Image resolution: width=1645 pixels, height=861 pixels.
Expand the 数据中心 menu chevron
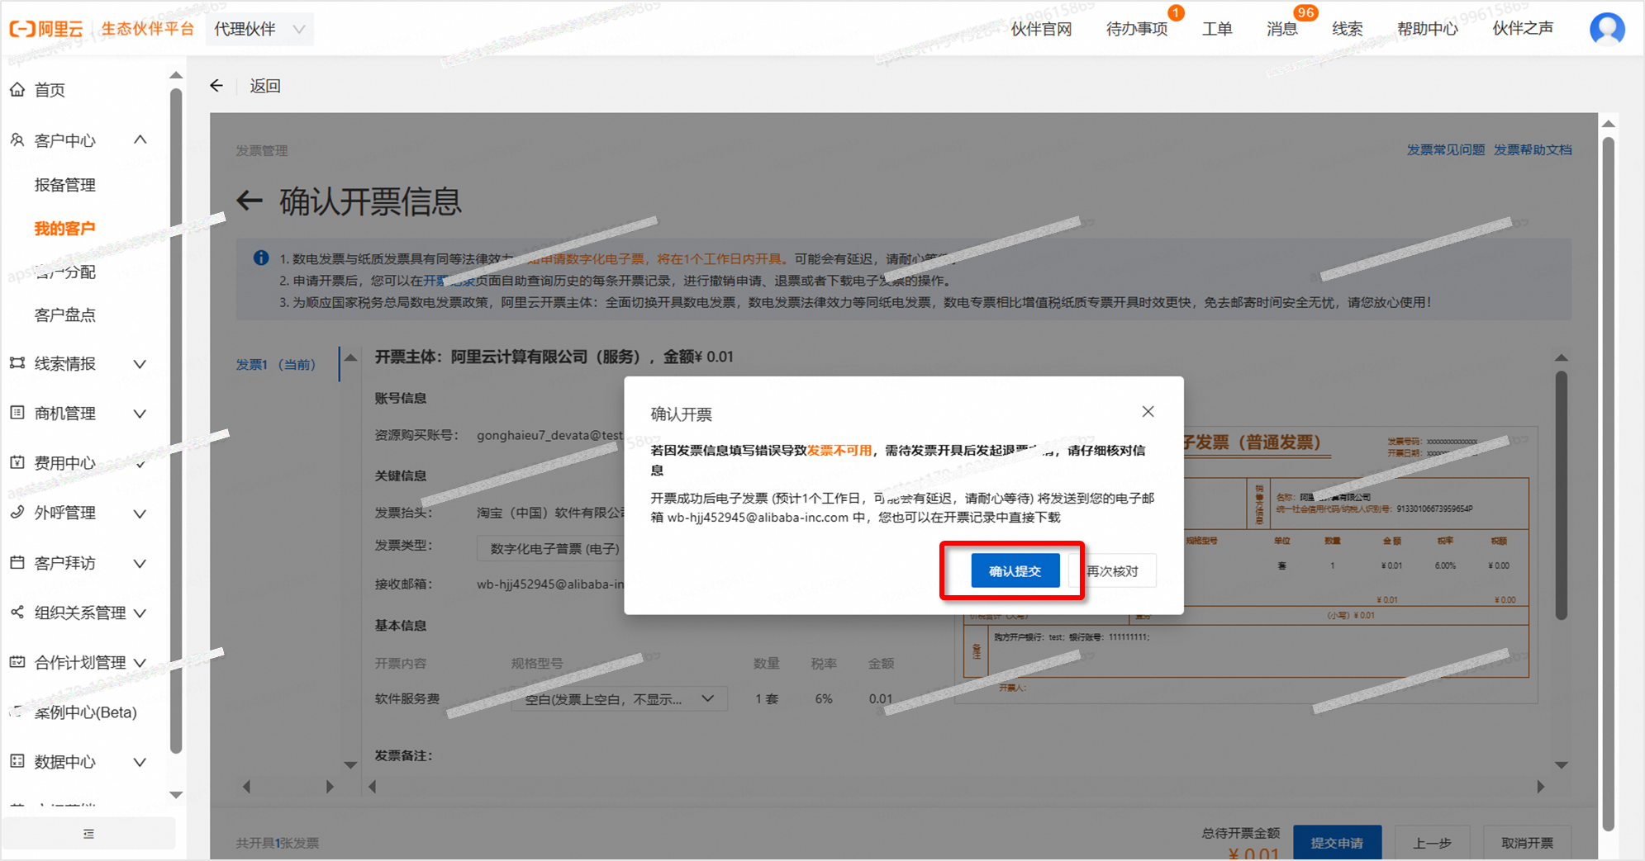click(140, 762)
